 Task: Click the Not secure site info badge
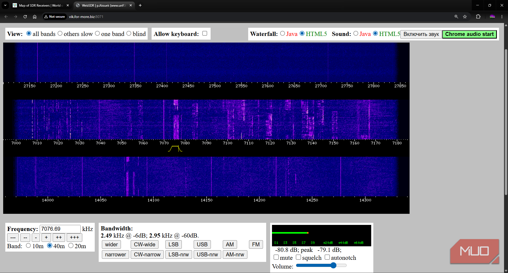click(x=55, y=17)
